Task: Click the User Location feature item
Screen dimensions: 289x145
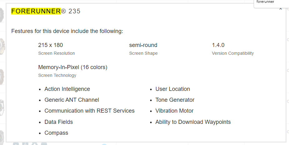Action: (x=173, y=89)
